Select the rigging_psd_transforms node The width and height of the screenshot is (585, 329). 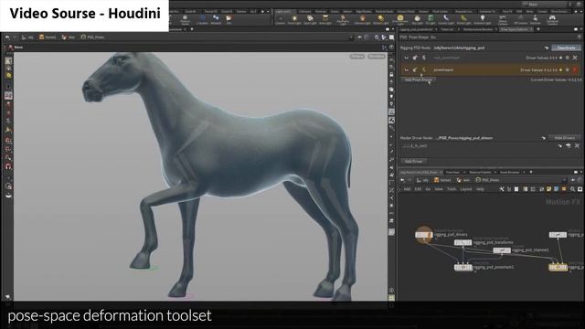463,242
